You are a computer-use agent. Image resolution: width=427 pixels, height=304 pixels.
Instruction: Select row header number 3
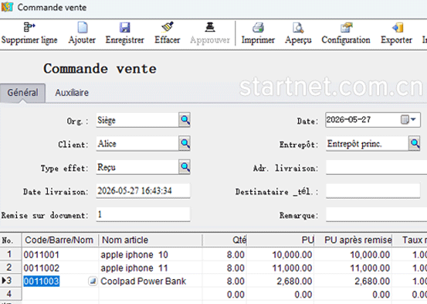[11, 281]
